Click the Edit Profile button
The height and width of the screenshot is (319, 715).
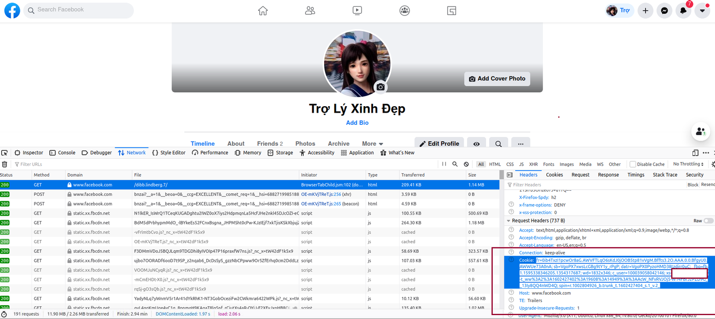coord(439,144)
